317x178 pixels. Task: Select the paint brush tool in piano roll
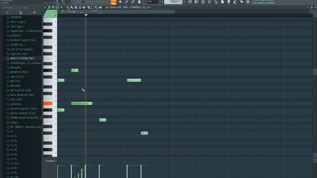[72, 7]
